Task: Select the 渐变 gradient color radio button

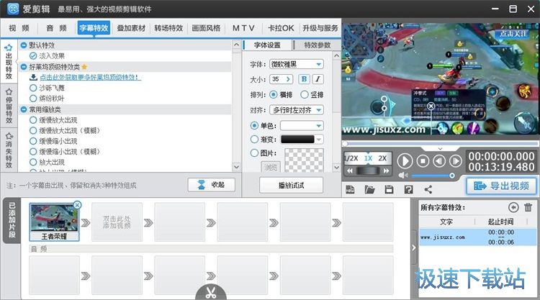Action: click(254, 139)
